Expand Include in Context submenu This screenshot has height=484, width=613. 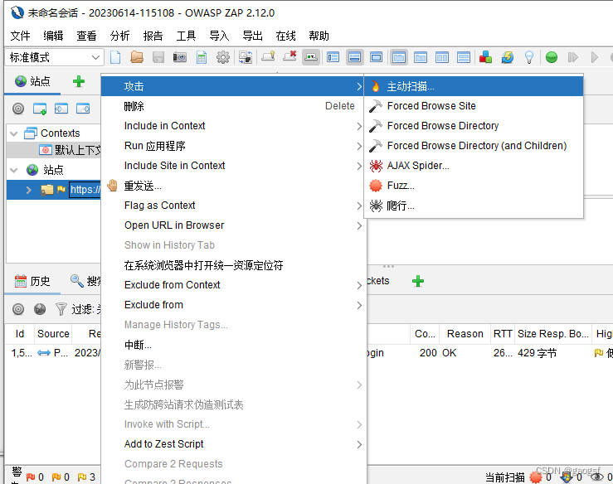click(233, 126)
